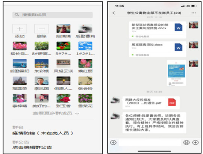Click the search group members field
This screenshot has height=154, width=203.
pyautogui.click(x=52, y=15)
